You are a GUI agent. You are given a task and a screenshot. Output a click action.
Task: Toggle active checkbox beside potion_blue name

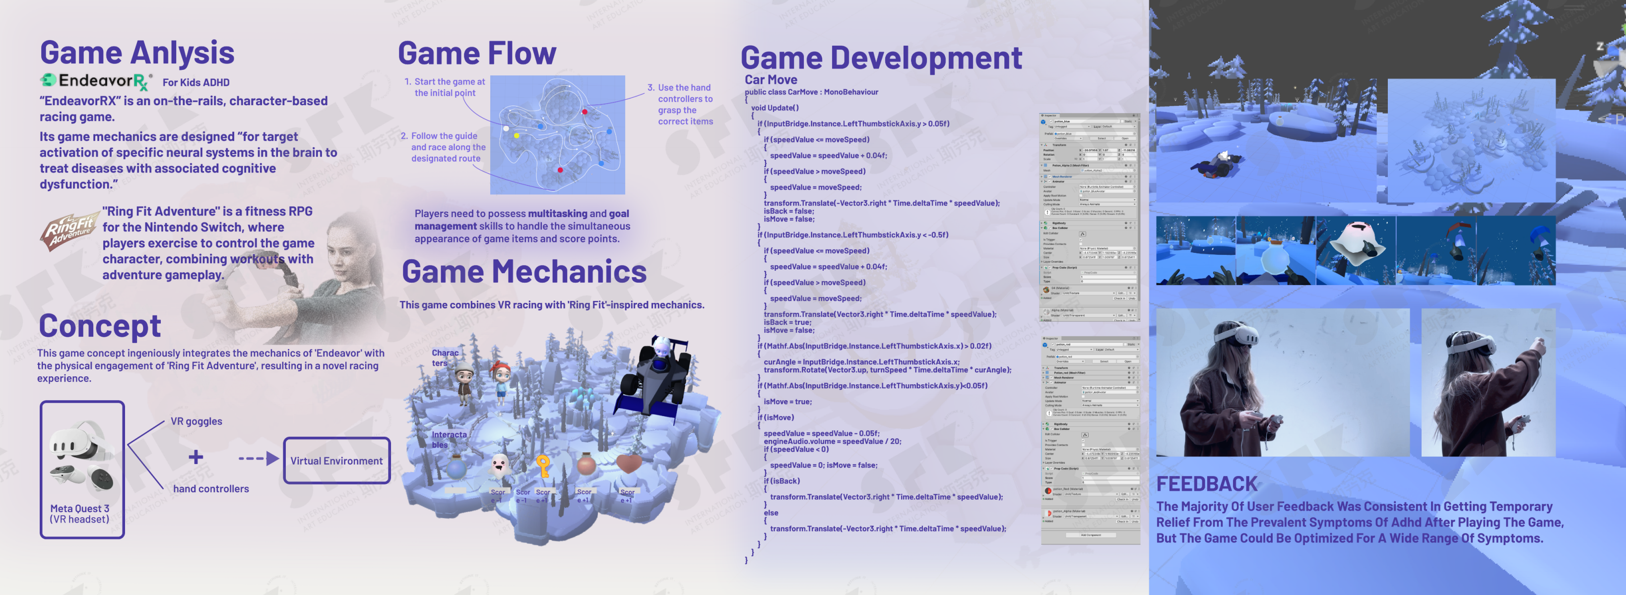tap(1051, 122)
